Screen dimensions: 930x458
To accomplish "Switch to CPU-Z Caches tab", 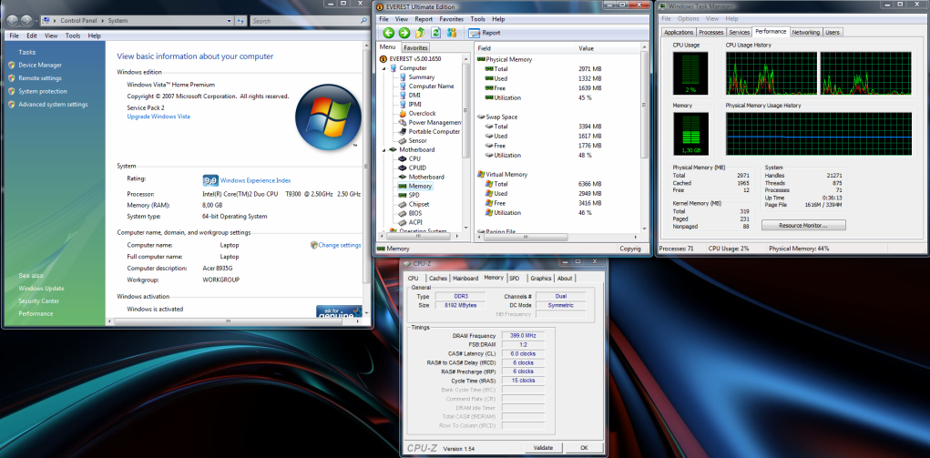I will [438, 279].
